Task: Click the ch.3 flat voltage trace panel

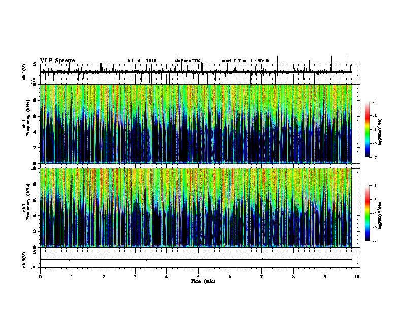Action: 198,260
